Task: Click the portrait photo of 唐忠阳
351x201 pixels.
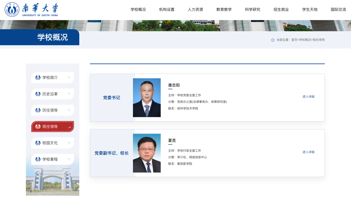Action: pyautogui.click(x=147, y=97)
